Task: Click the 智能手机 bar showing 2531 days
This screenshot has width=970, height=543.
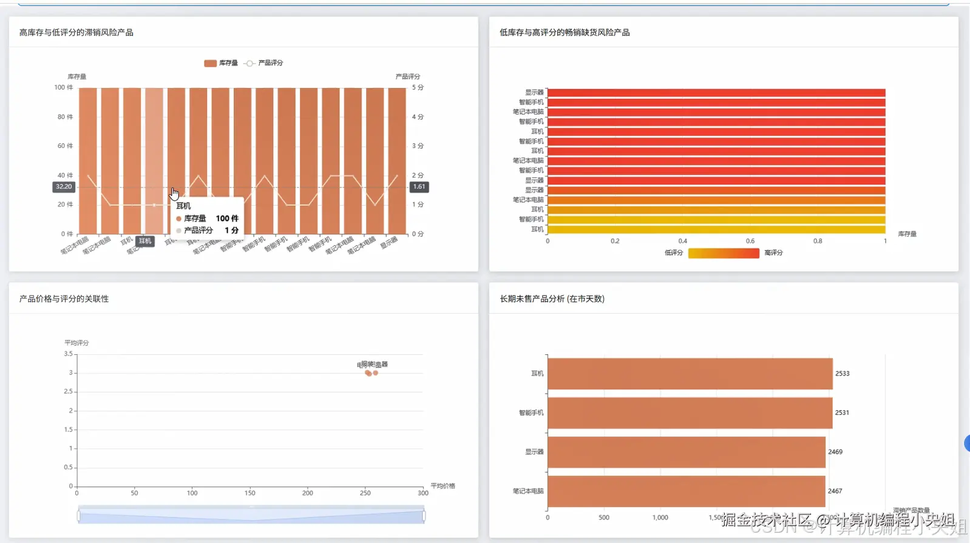Action: point(690,413)
